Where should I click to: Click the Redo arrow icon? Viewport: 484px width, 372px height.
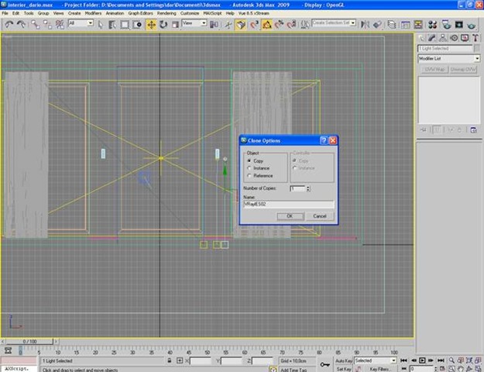tap(22, 25)
